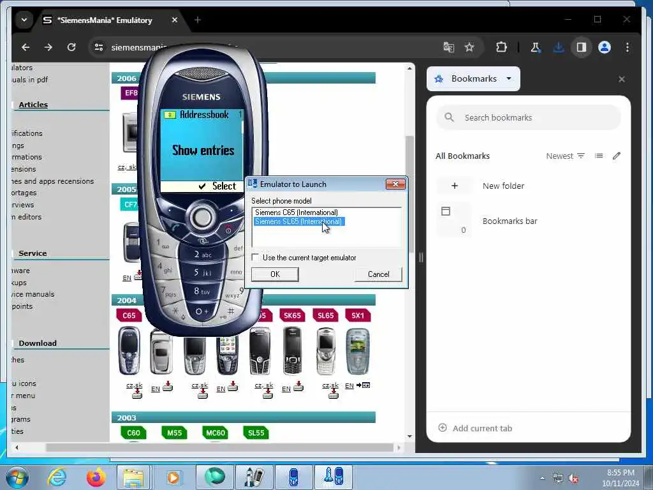This screenshot has width=653, height=490.
Task: Click the phone's center navigation key
Action: click(202, 217)
